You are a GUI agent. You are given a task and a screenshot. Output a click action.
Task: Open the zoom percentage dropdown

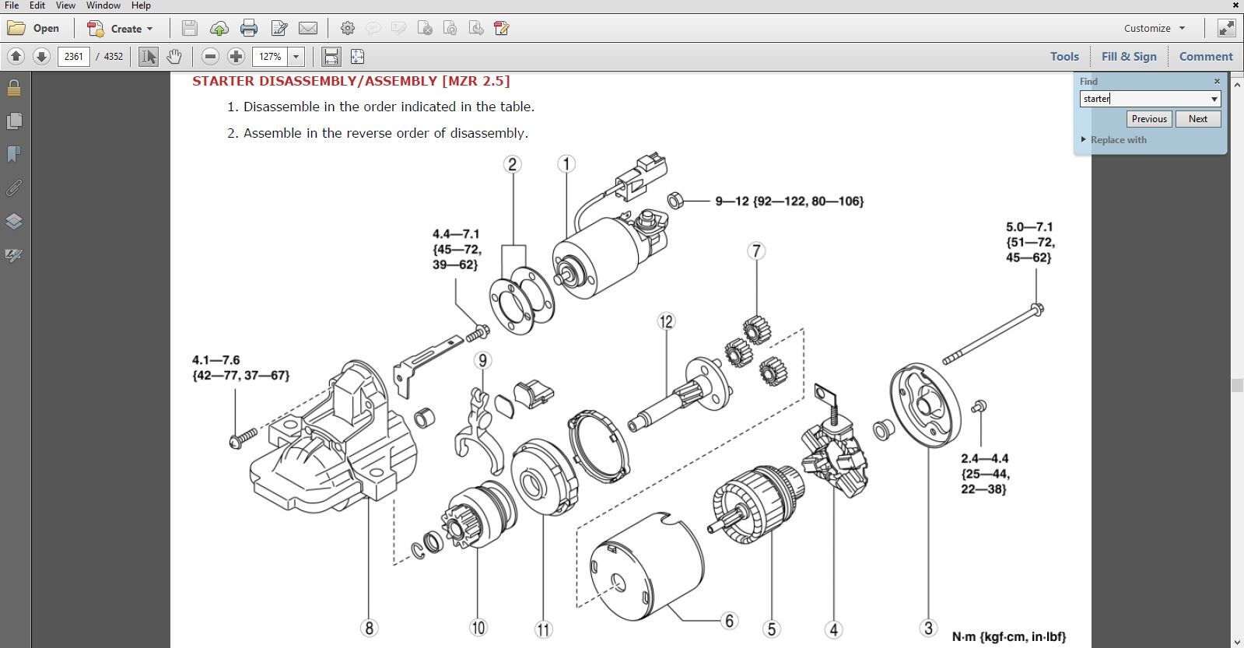(296, 57)
